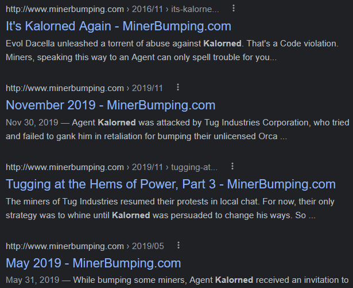
Task: Visit Tugging at the Hems of Power, Part 3
Action: pos(170,184)
